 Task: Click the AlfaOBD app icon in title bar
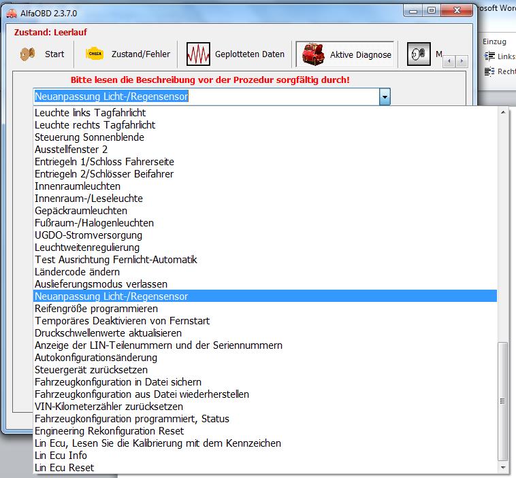12,11
